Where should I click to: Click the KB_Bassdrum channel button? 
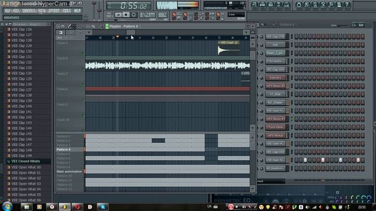[x=276, y=168]
